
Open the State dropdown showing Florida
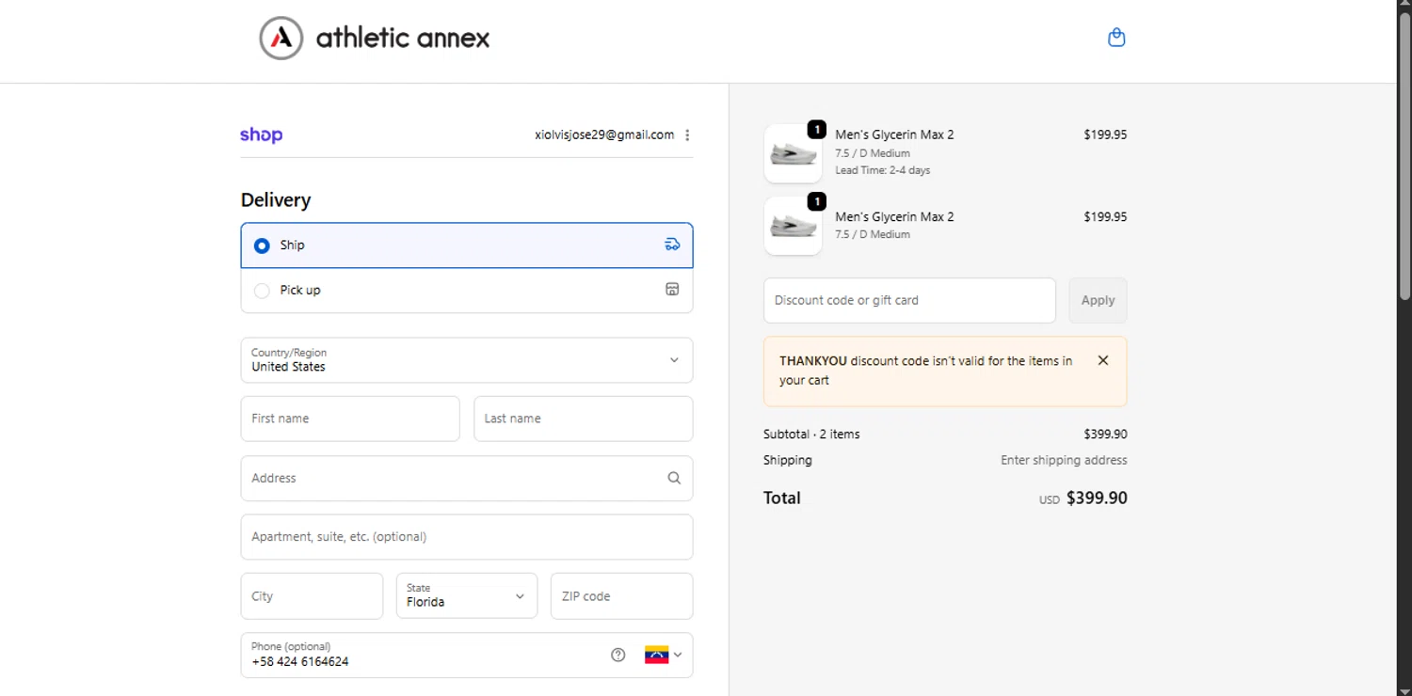[467, 595]
